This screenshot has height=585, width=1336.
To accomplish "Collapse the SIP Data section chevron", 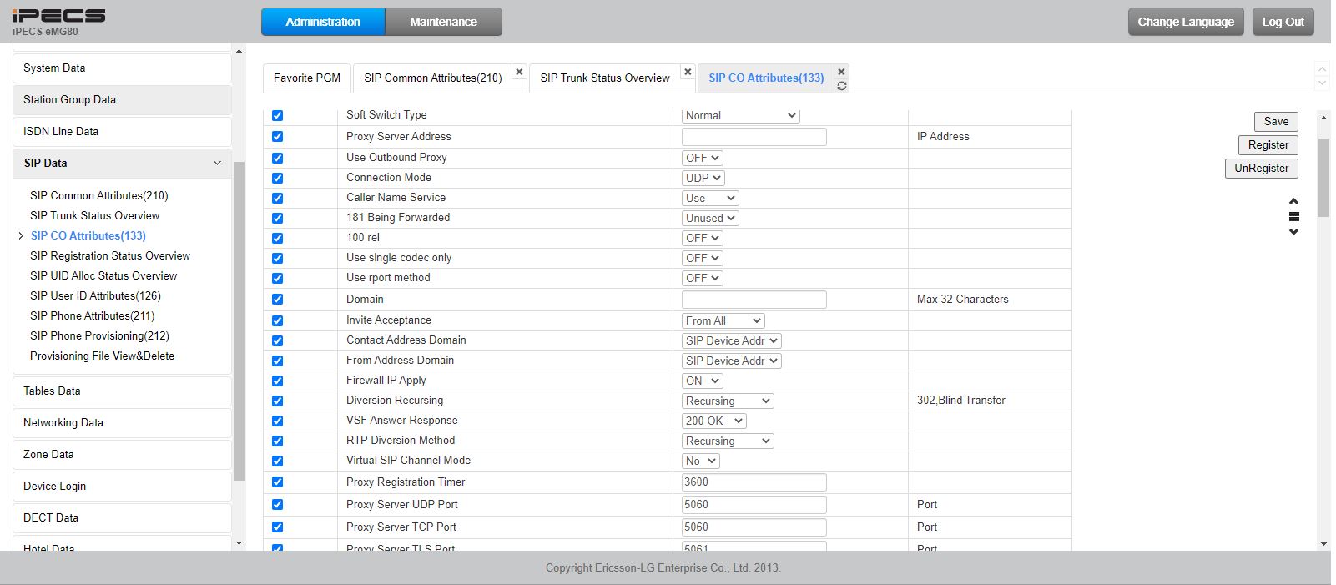I will pos(217,163).
